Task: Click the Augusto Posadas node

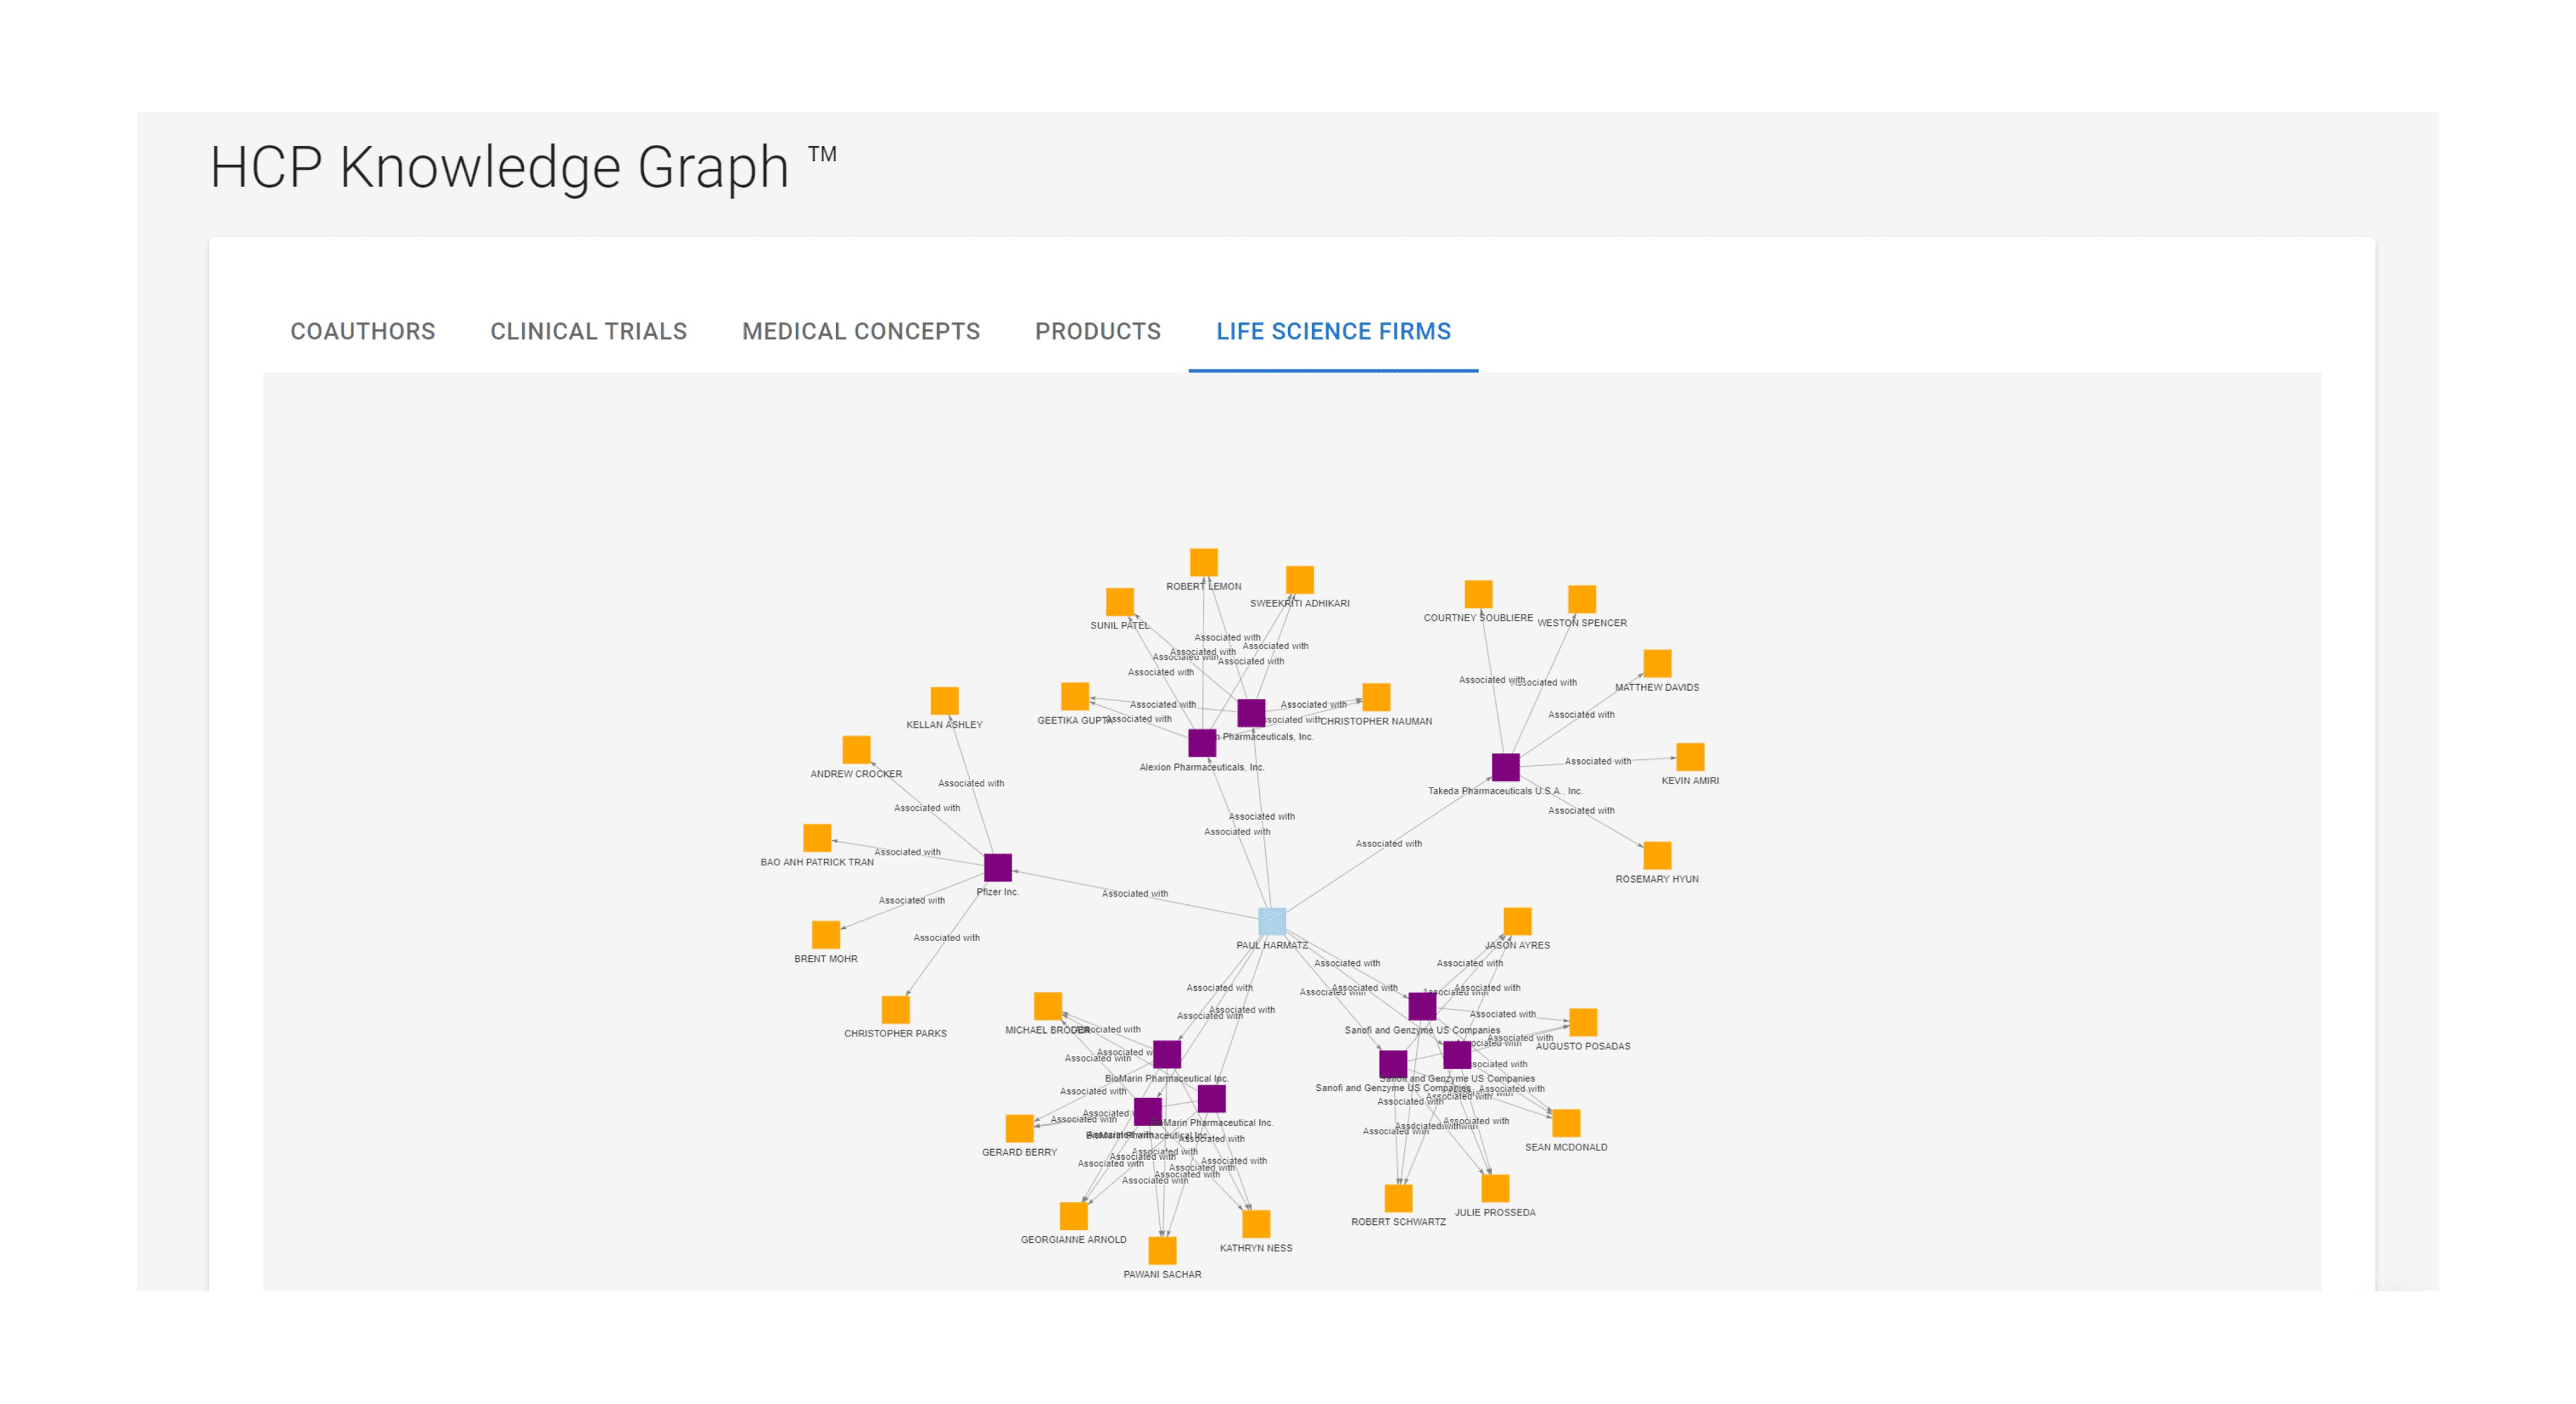Action: click(x=1583, y=1022)
